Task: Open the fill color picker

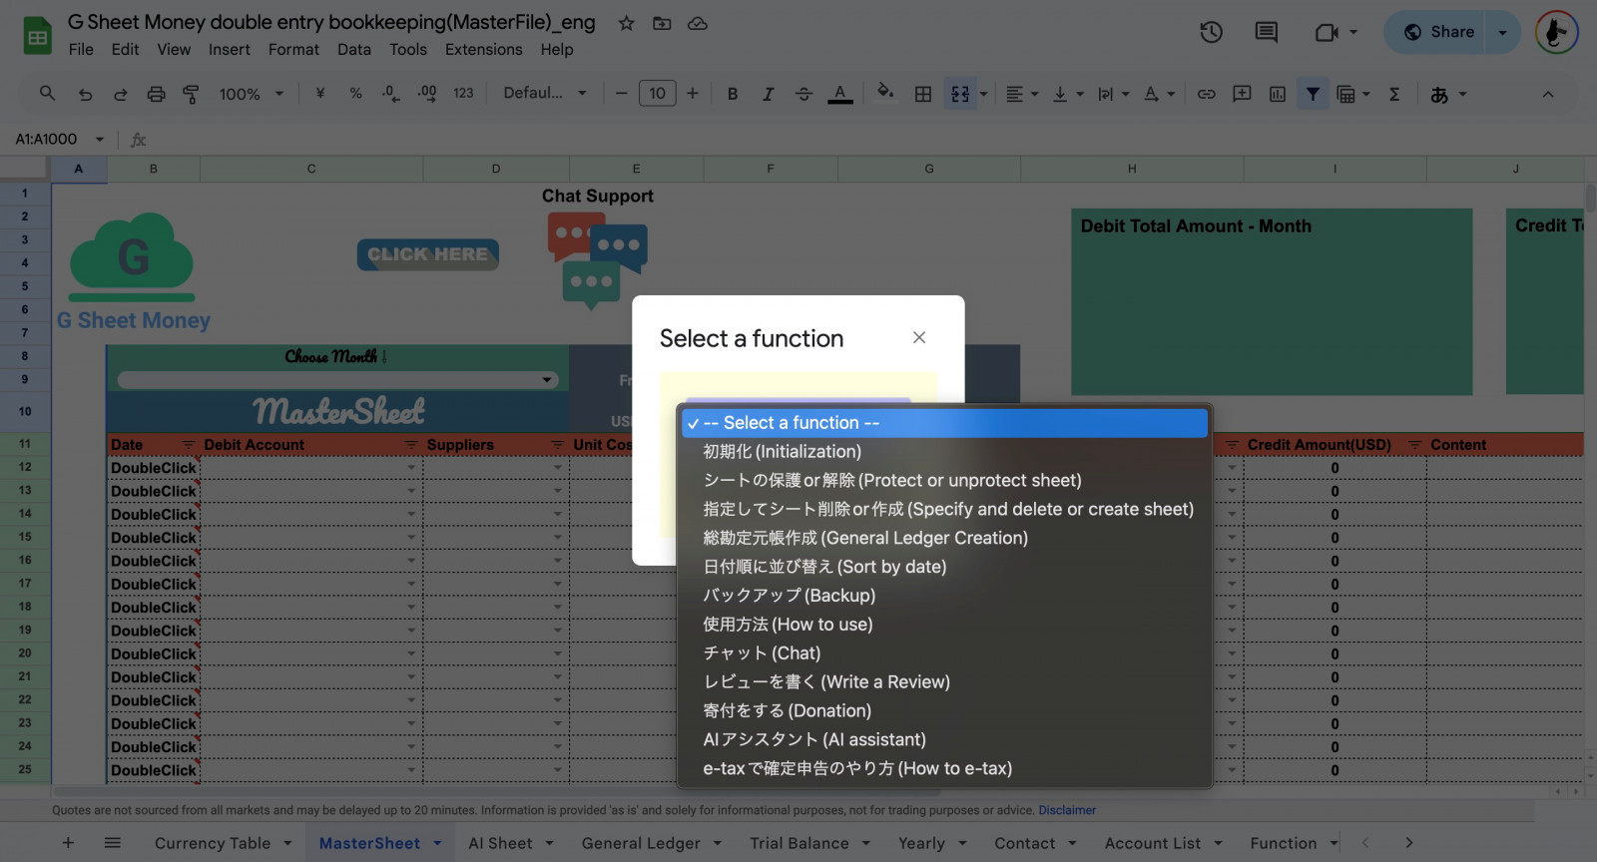Action: [x=884, y=94]
